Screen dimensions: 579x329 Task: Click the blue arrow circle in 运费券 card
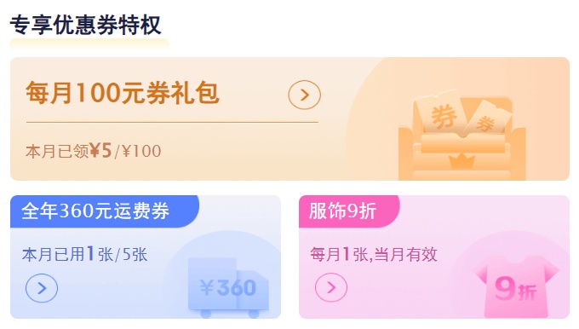(x=42, y=288)
